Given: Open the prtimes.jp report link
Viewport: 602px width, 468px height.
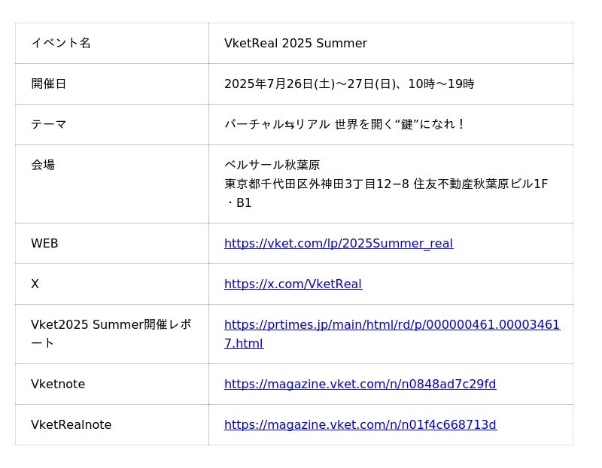Looking at the screenshot, I should click(x=391, y=325).
